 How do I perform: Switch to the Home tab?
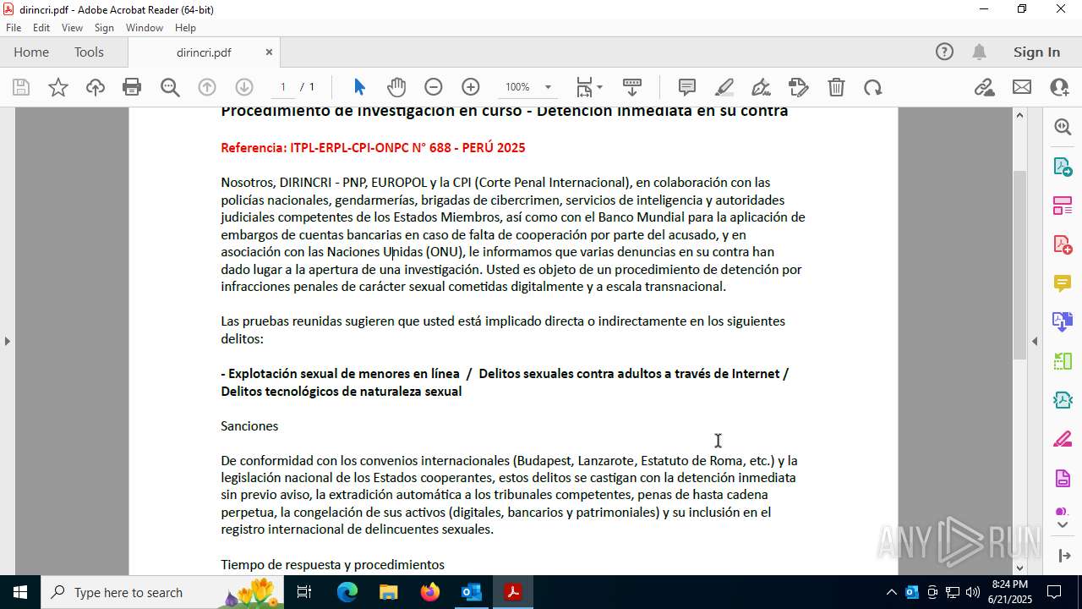click(x=31, y=52)
